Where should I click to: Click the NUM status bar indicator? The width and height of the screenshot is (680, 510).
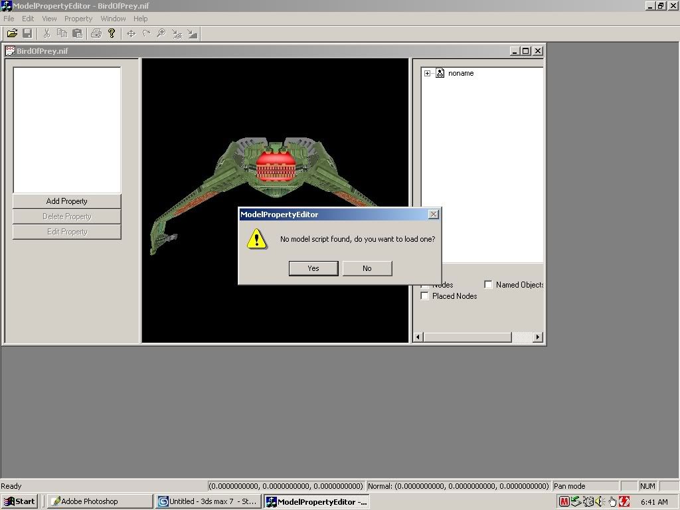(647, 486)
